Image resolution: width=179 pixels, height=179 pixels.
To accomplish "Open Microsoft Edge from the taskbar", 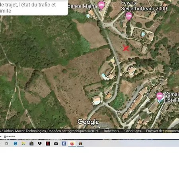I will coord(16,144).
